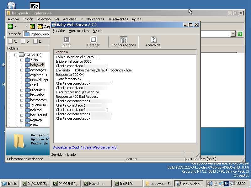Image resolution: width=251 pixels, height=188 pixels.
Task: Click the EN keyboard language indicator
Action: (227, 184)
